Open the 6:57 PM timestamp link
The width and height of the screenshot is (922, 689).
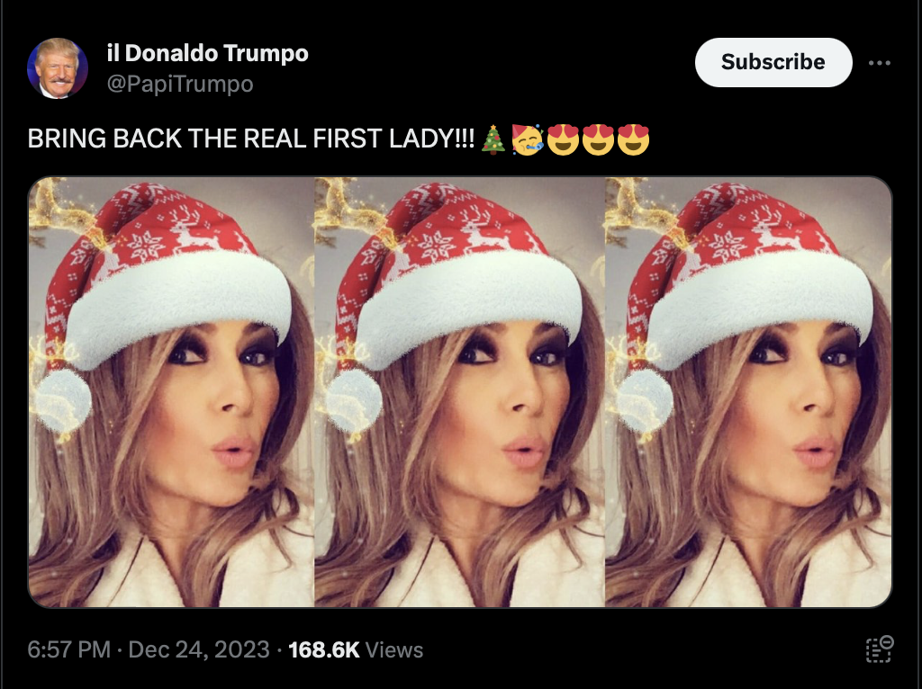click(x=68, y=649)
